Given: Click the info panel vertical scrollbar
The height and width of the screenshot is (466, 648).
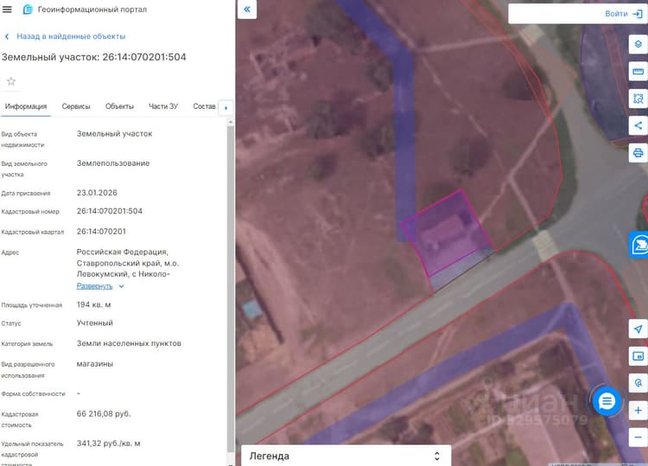Looking at the screenshot, I should click(231, 290).
